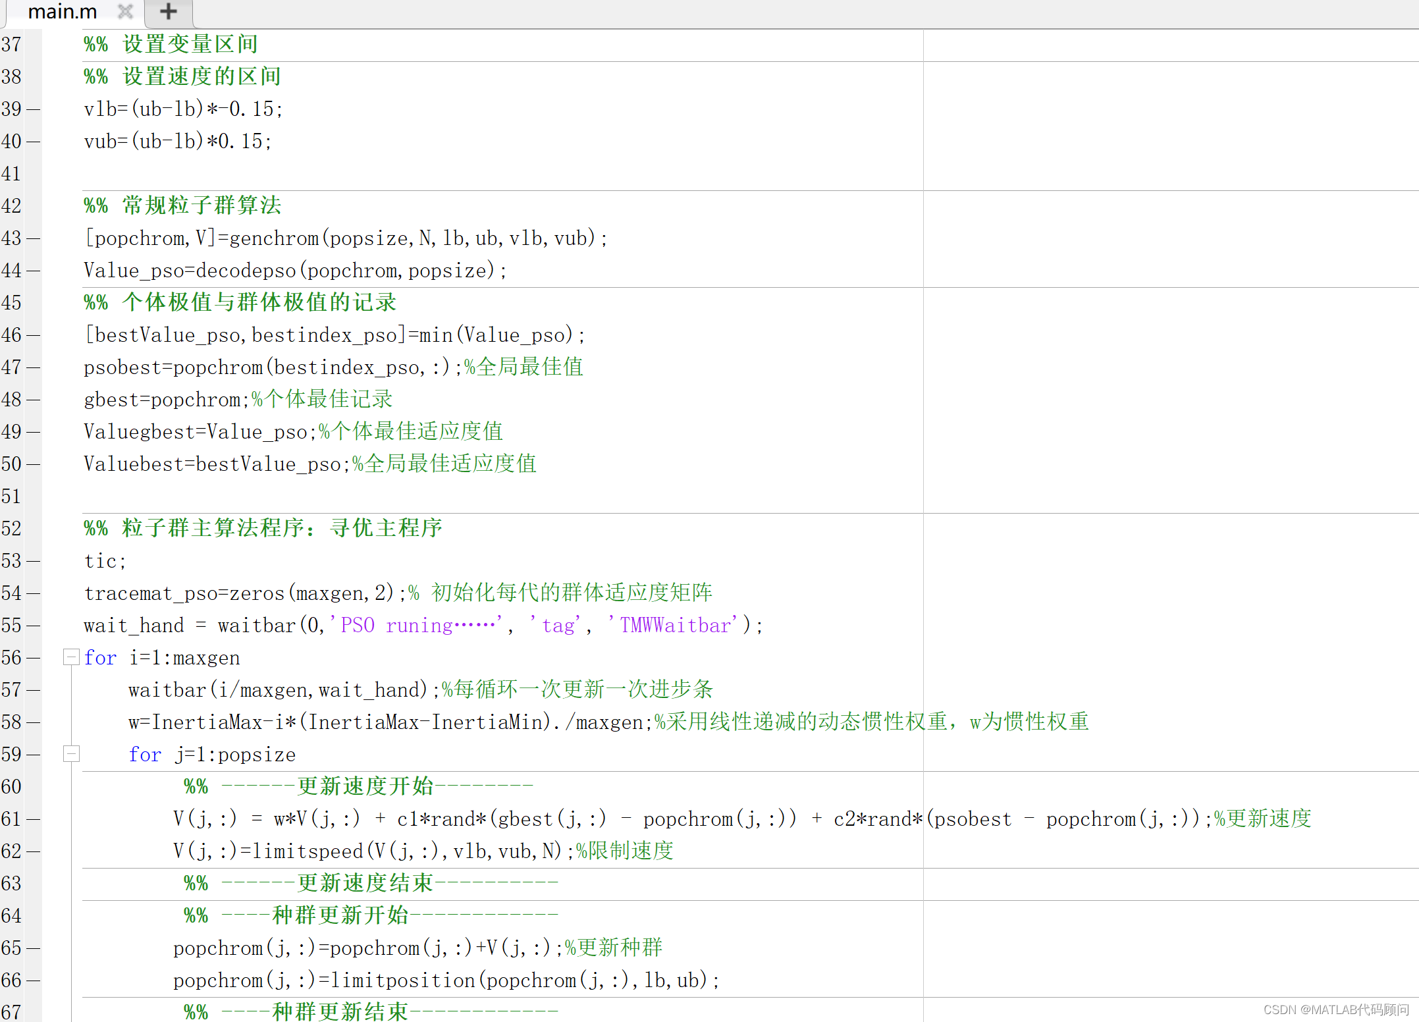Screen dimensions: 1419x1022
Task: Click line number 54 in the gutter
Action: pyautogui.click(x=12, y=593)
